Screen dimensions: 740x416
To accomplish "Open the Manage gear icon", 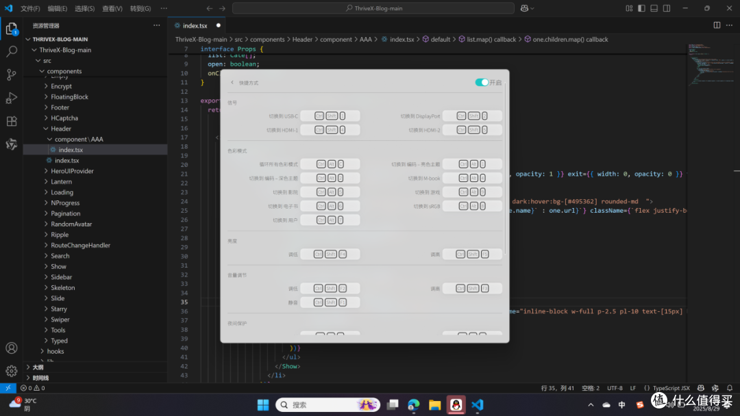I will [x=12, y=372].
